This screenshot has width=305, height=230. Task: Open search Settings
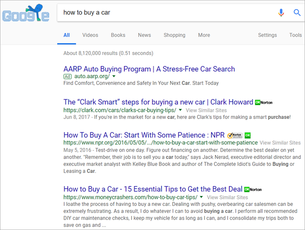(x=268, y=35)
